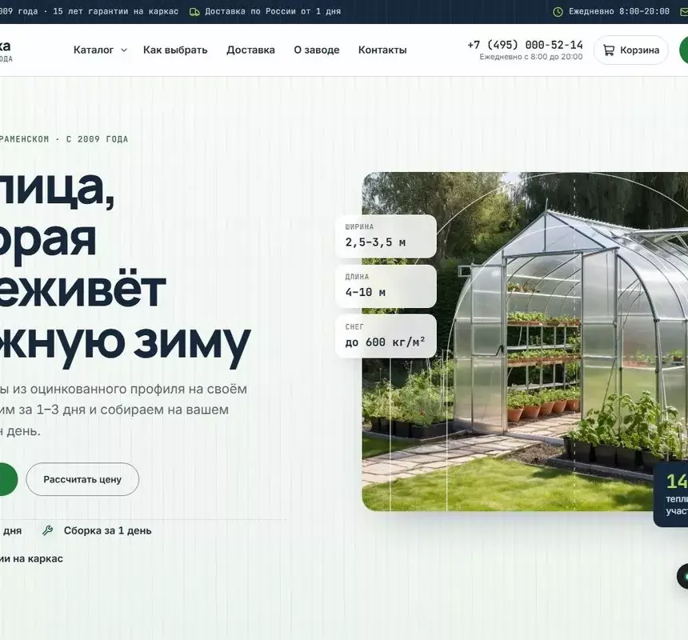Click the Доставка по России от 1 дня text
The width and height of the screenshot is (688, 640).
point(273,11)
